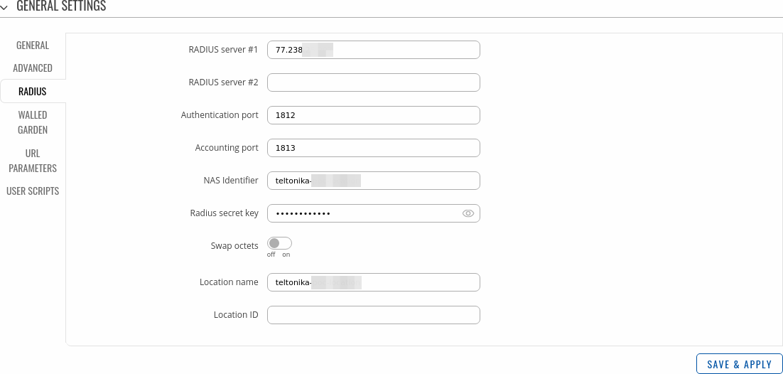This screenshot has width=783, height=374.
Task: Select the Accounting port field showing 1813
Action: 373,148
